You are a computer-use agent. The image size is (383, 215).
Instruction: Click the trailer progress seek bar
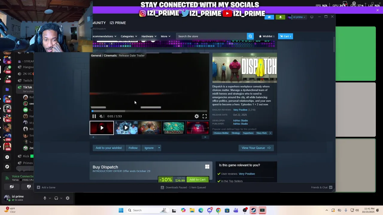(x=149, y=111)
